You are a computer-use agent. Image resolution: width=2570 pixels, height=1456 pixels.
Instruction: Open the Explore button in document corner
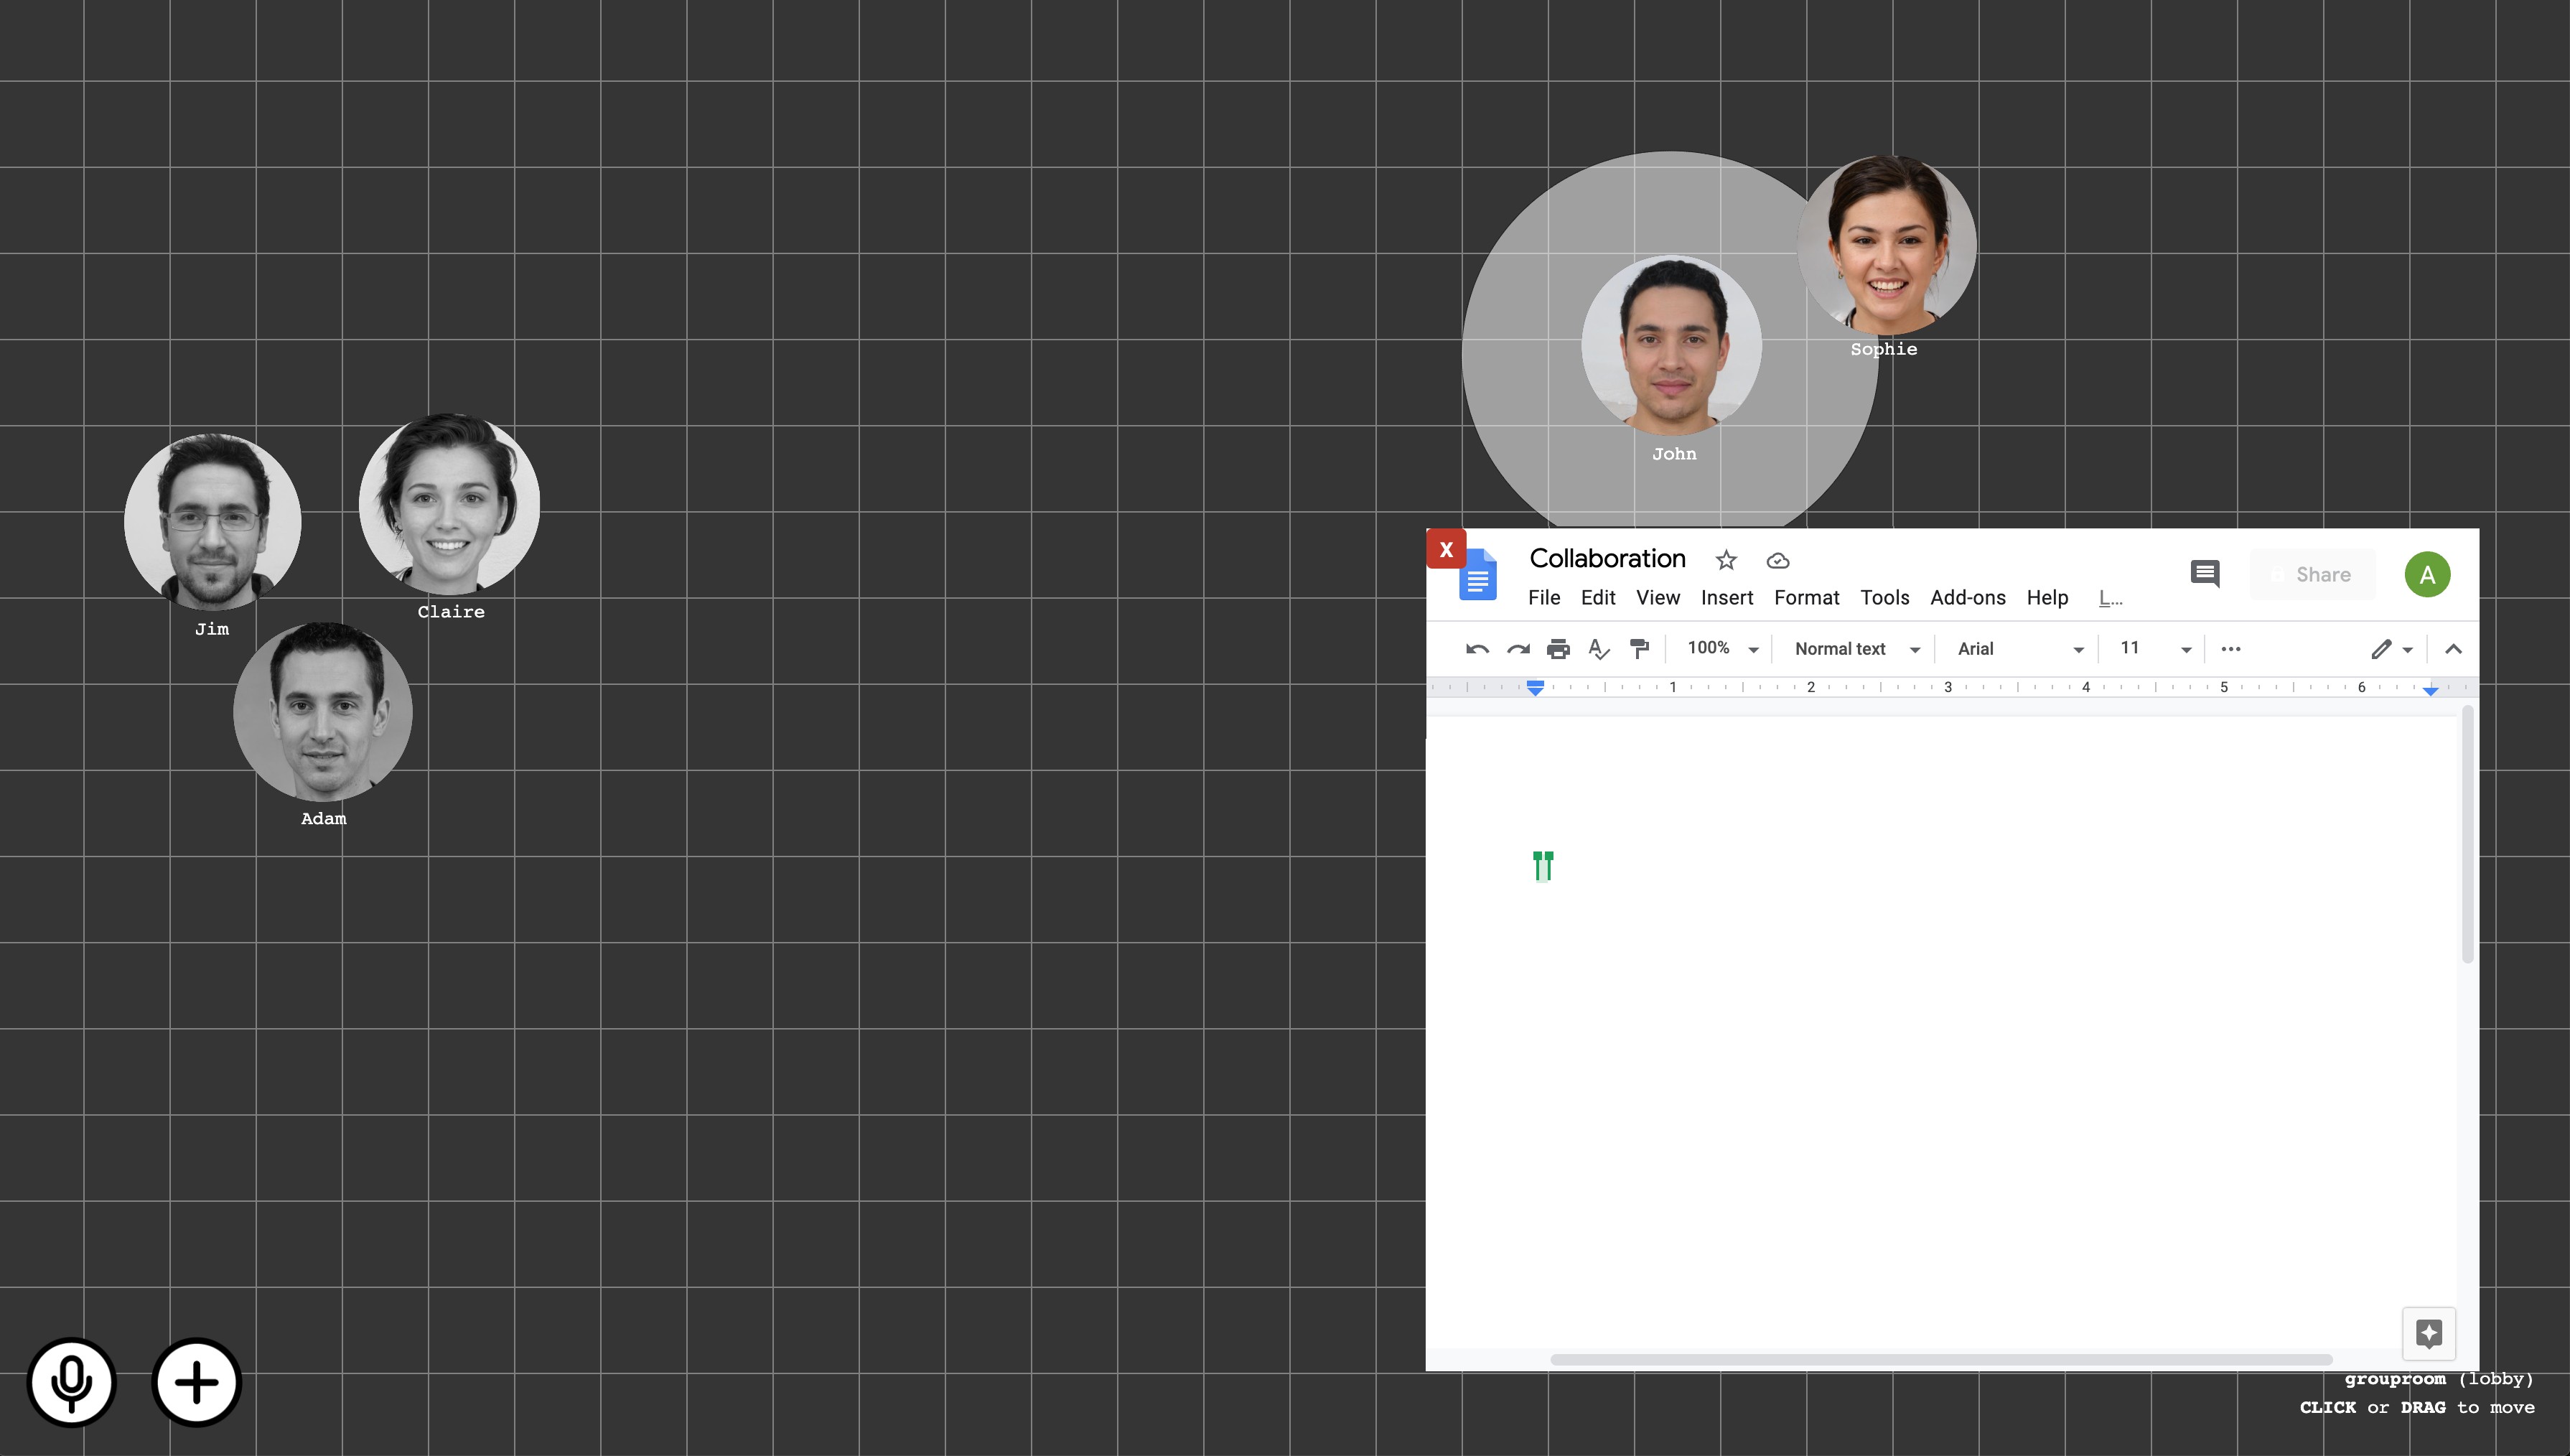(x=2429, y=1333)
